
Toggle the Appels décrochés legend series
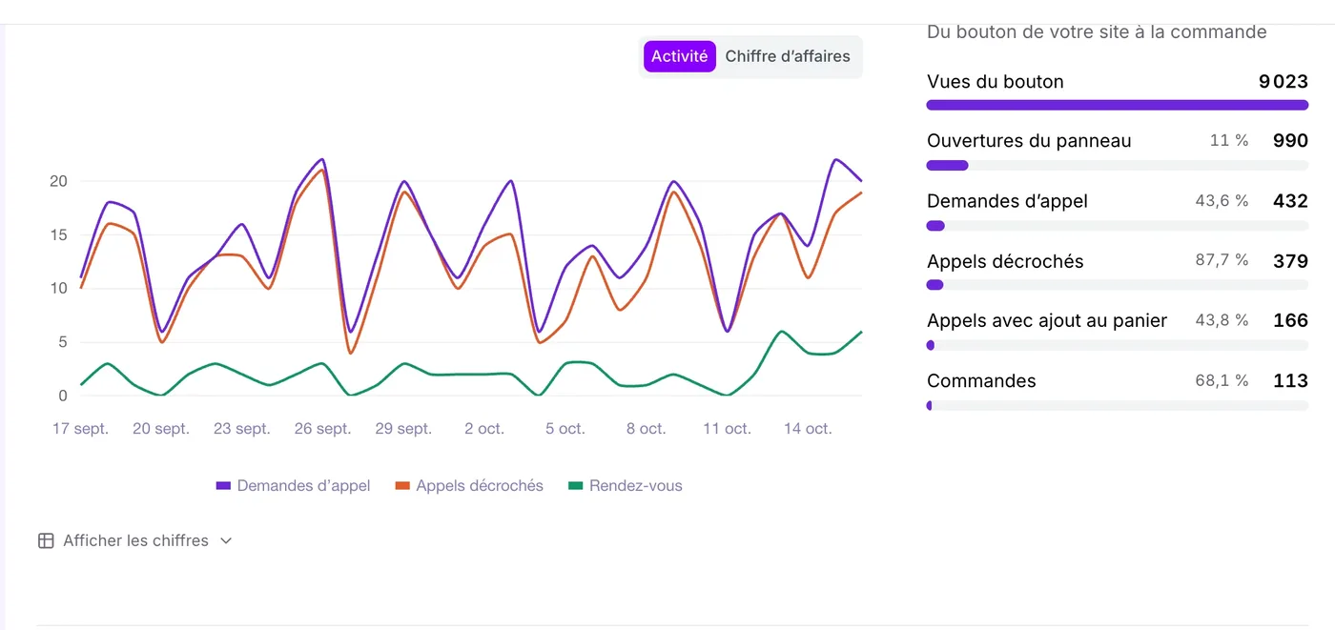[469, 485]
